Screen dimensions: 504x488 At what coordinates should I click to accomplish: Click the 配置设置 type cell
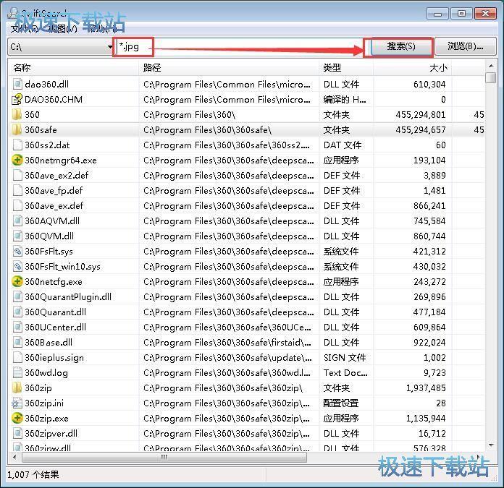[341, 403]
